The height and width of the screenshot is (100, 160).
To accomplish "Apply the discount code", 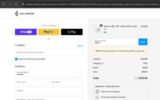I will tap(143, 42).
